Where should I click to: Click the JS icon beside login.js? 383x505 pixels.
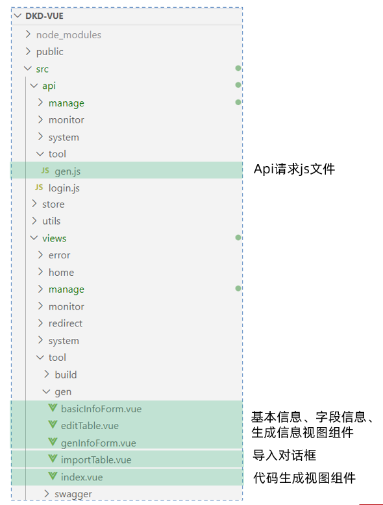(x=39, y=187)
